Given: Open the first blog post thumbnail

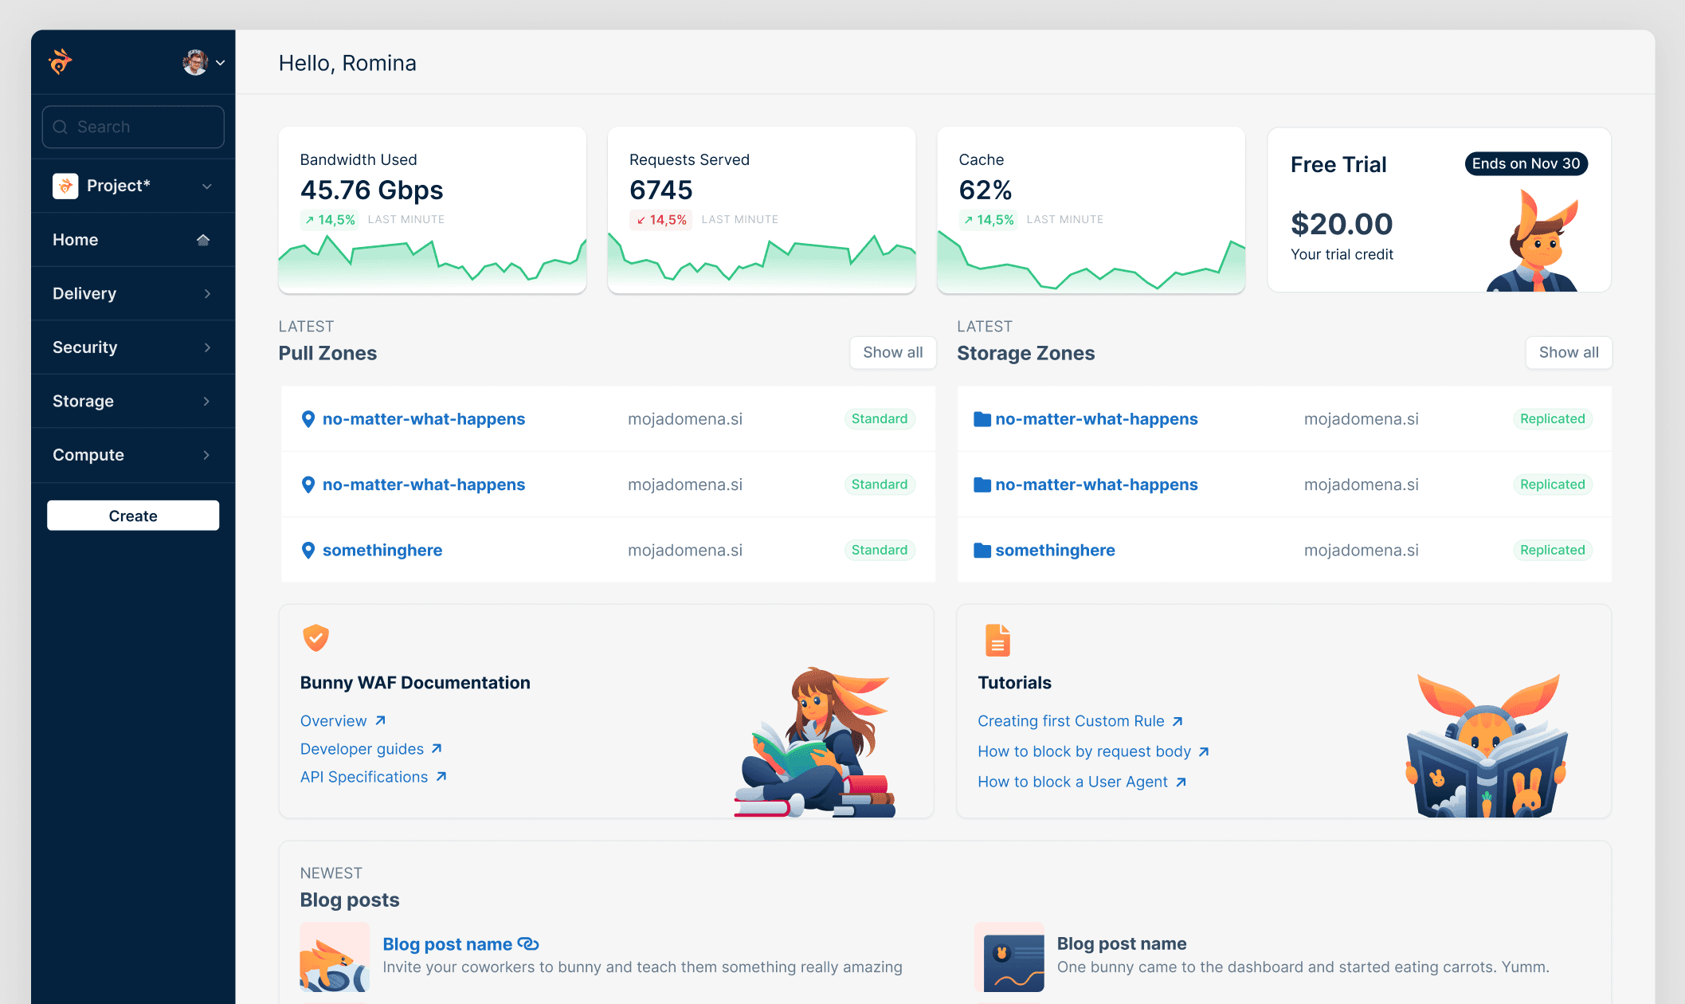Looking at the screenshot, I should [335, 957].
